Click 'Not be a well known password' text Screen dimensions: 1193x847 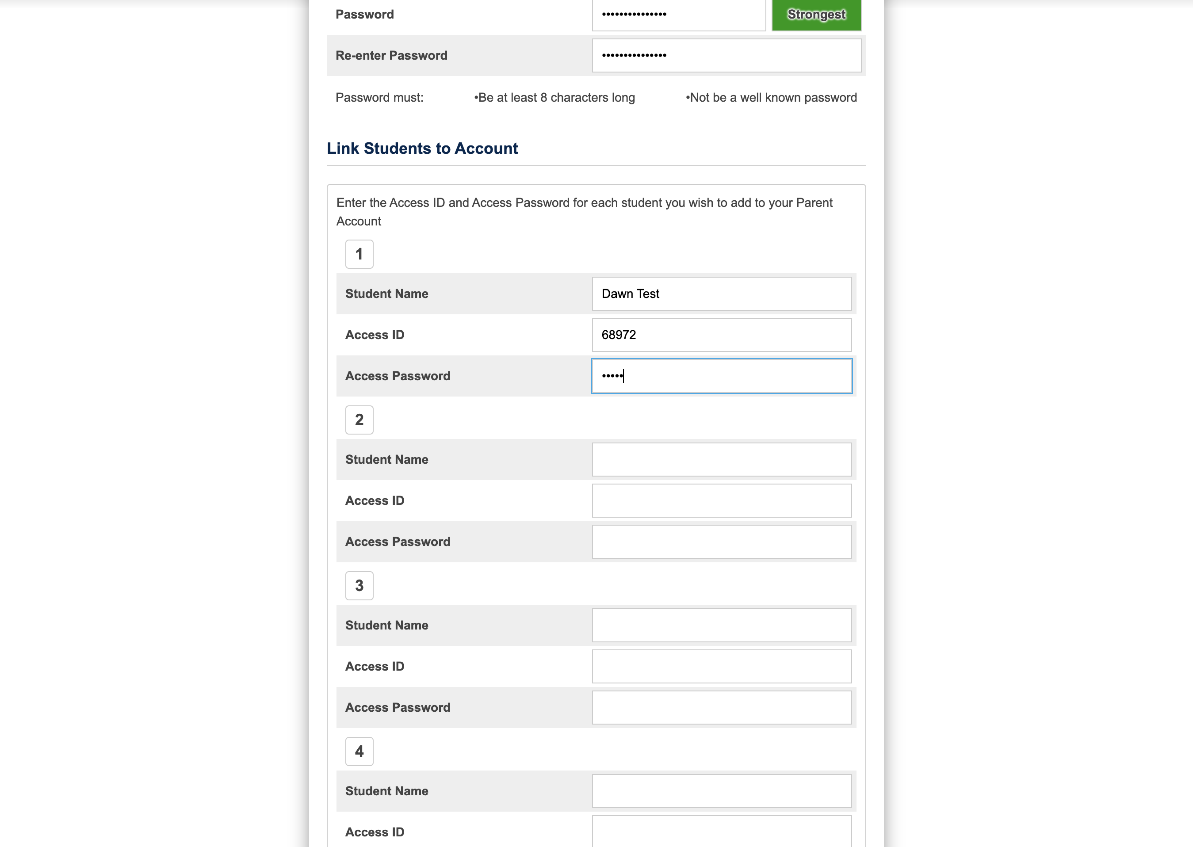(x=771, y=98)
